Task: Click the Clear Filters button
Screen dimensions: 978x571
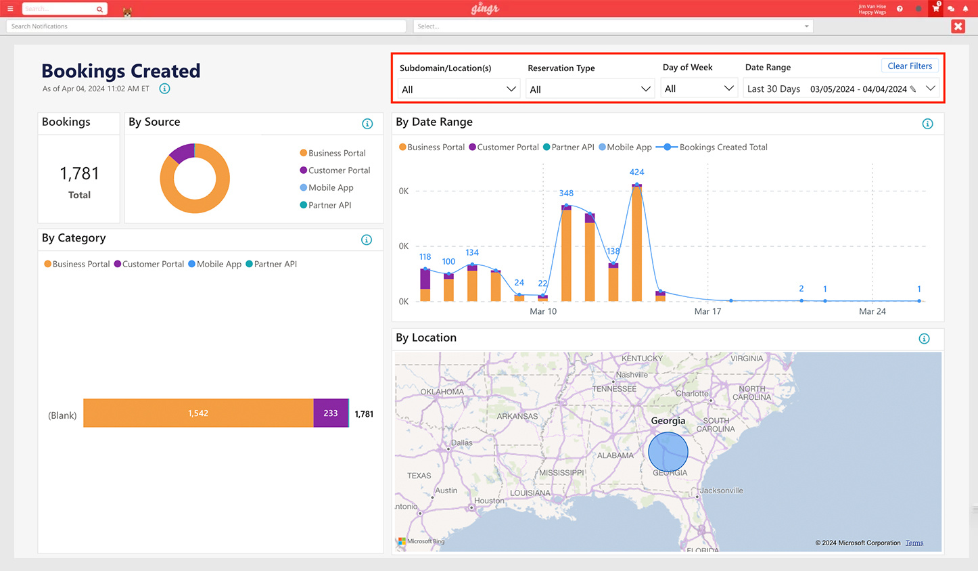Action: [909, 66]
